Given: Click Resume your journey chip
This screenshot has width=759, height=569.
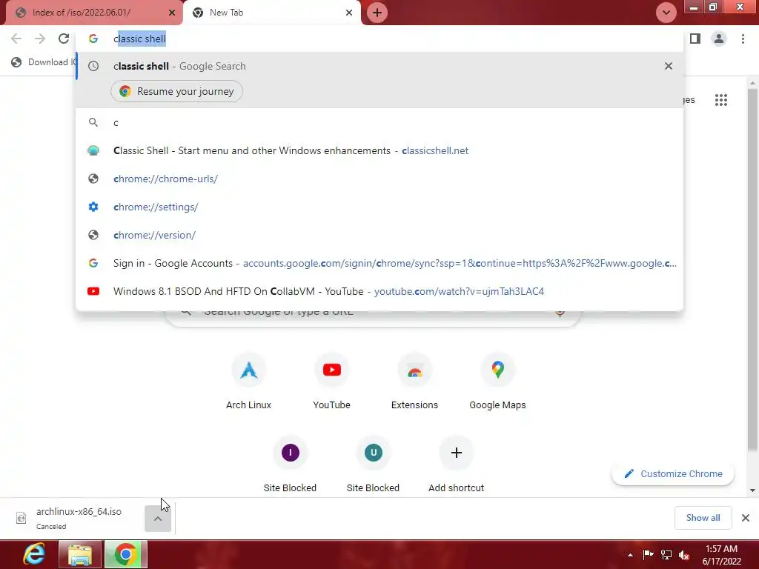Looking at the screenshot, I should click(176, 91).
